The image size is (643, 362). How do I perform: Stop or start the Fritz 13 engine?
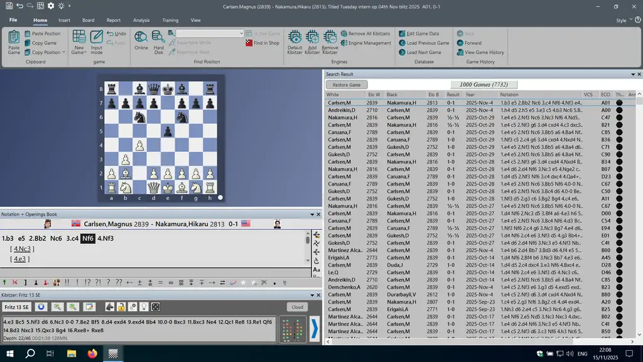click(x=41, y=307)
